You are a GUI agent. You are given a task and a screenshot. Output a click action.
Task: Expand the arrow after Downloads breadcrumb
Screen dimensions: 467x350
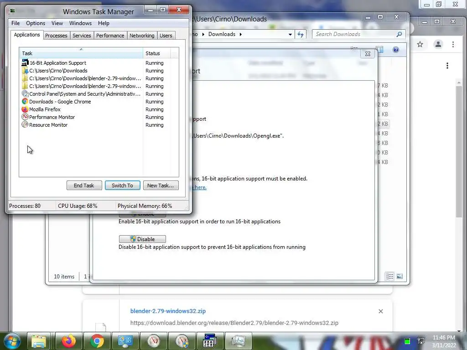click(x=241, y=34)
